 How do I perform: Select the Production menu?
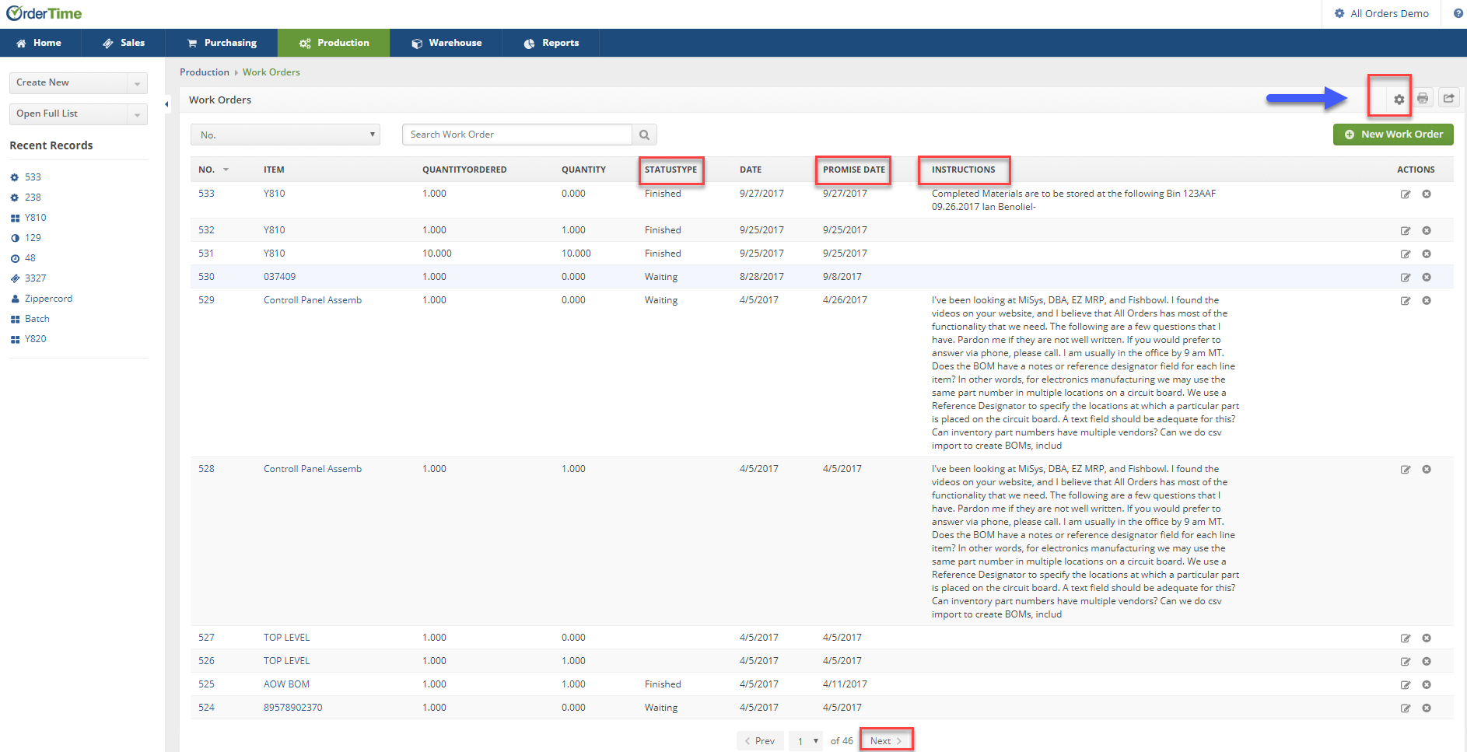(x=334, y=43)
